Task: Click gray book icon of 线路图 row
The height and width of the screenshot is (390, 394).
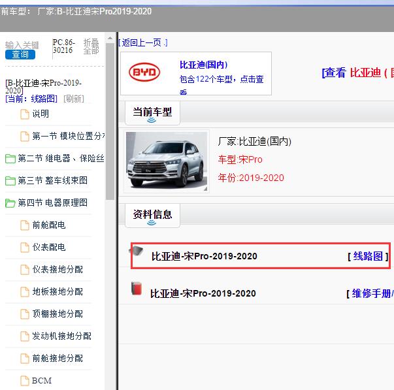Action: pos(136,251)
